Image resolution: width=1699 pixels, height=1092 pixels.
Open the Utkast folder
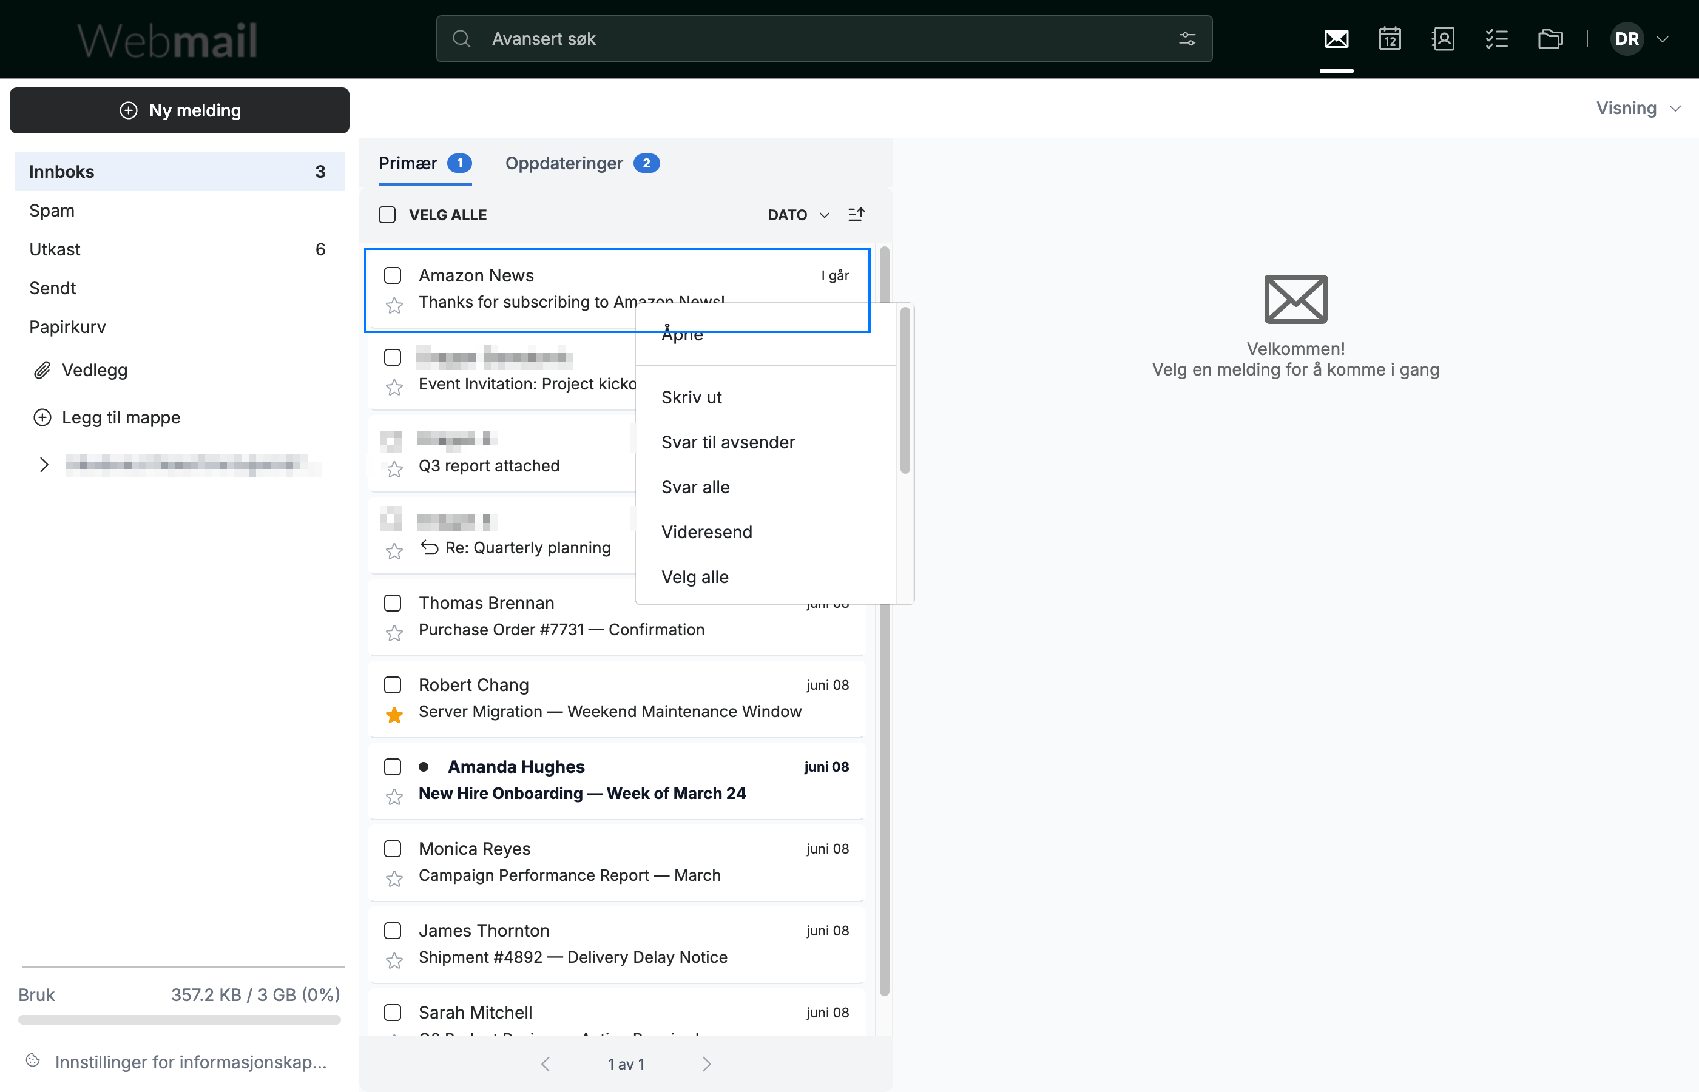pyautogui.click(x=180, y=249)
